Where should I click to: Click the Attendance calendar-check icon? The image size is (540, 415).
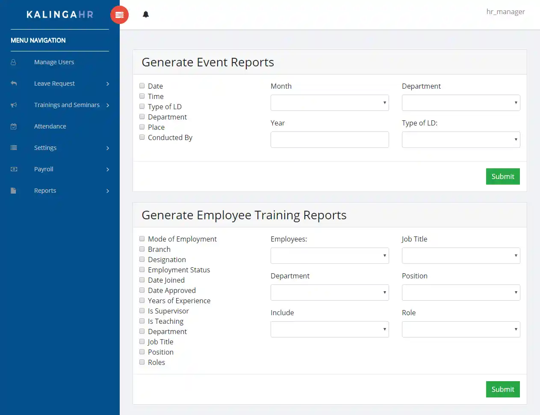point(14,126)
